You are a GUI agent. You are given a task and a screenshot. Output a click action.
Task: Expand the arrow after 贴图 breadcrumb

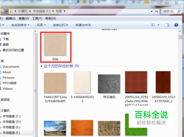[x=64, y=11]
